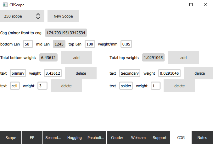Viewport: 213px width, 144px height.
Task: Switch to the EP tab
Action: [32, 137]
